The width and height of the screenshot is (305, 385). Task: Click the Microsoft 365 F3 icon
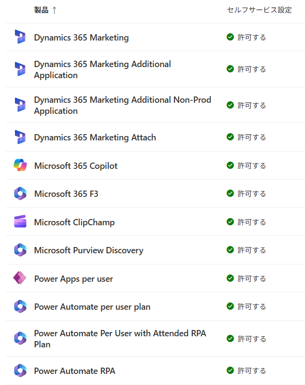[20, 193]
